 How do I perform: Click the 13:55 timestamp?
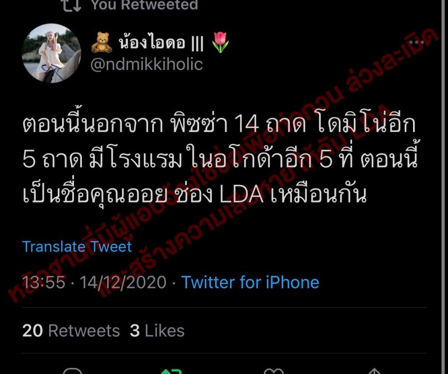44,282
